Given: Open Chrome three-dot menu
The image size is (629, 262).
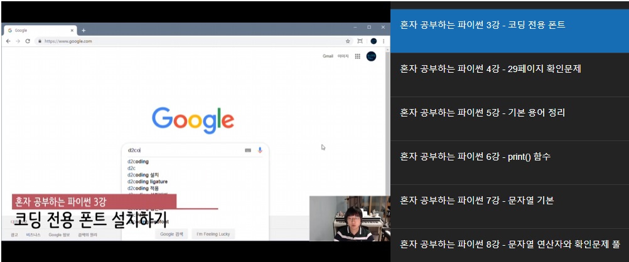Looking at the screenshot, I should click(384, 41).
